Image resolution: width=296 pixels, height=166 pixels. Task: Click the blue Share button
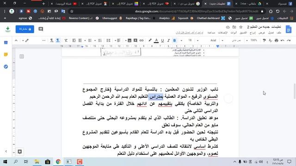coord(25,29)
